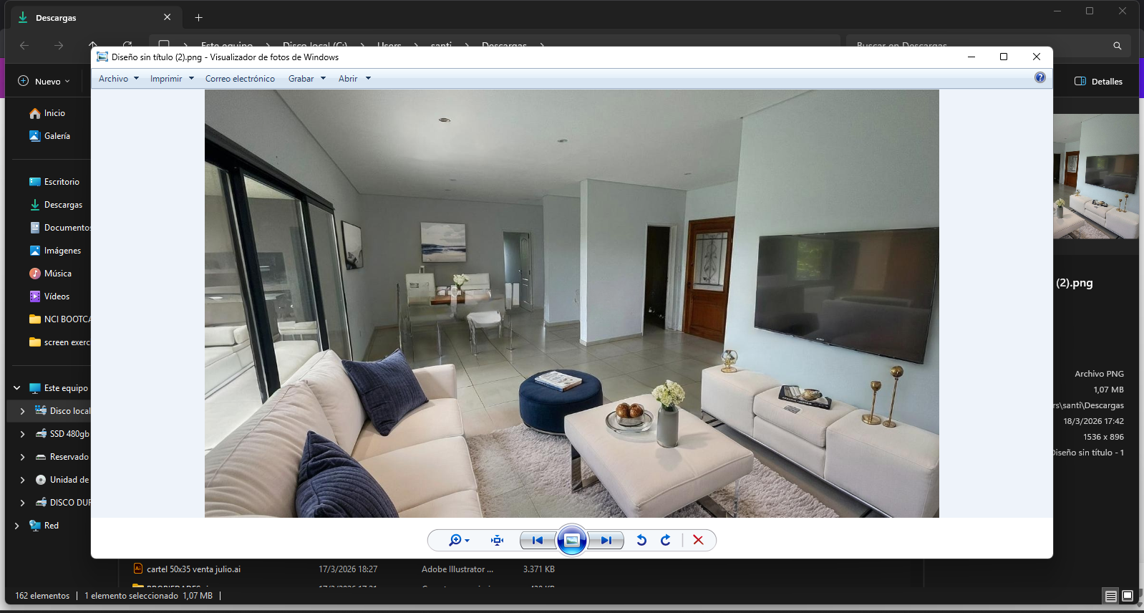Switch to large thumbnails view icon
The width and height of the screenshot is (1144, 613).
point(1128,596)
